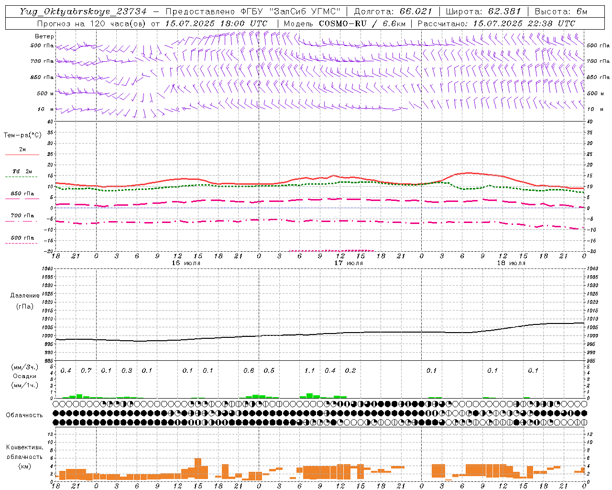
Task: Click the (мм/1ч.) unit label
Action: (25, 385)
